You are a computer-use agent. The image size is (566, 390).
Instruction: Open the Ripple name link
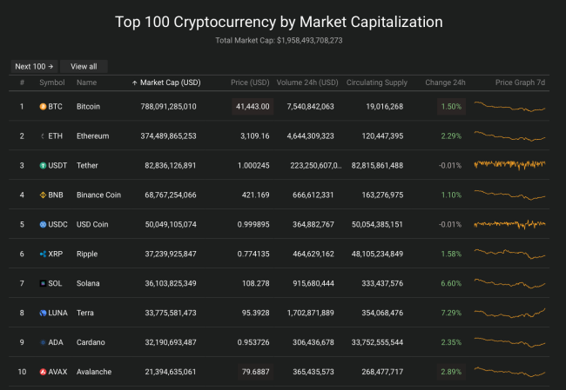[x=87, y=254]
